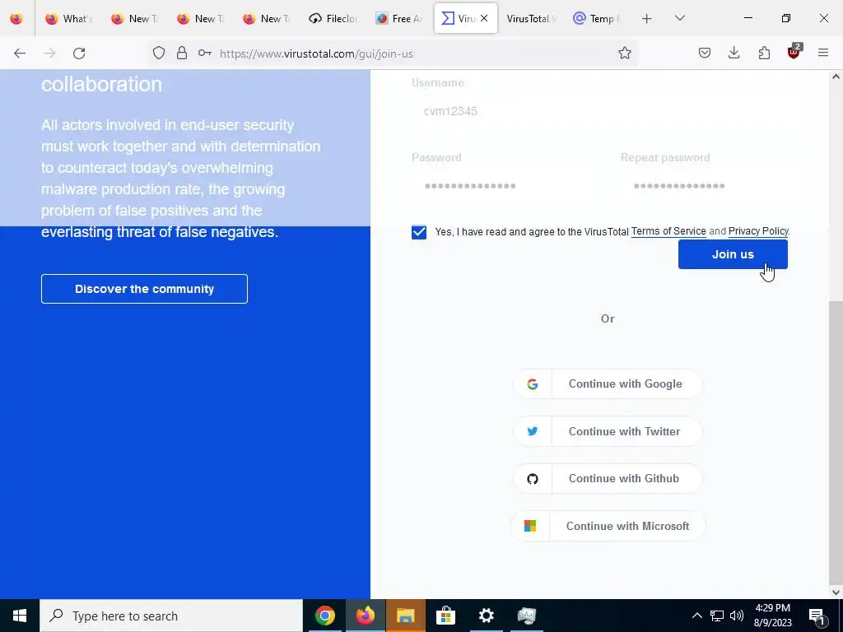Viewport: 843px width, 632px height.
Task: Close the active VirusTotal tab
Action: click(484, 18)
